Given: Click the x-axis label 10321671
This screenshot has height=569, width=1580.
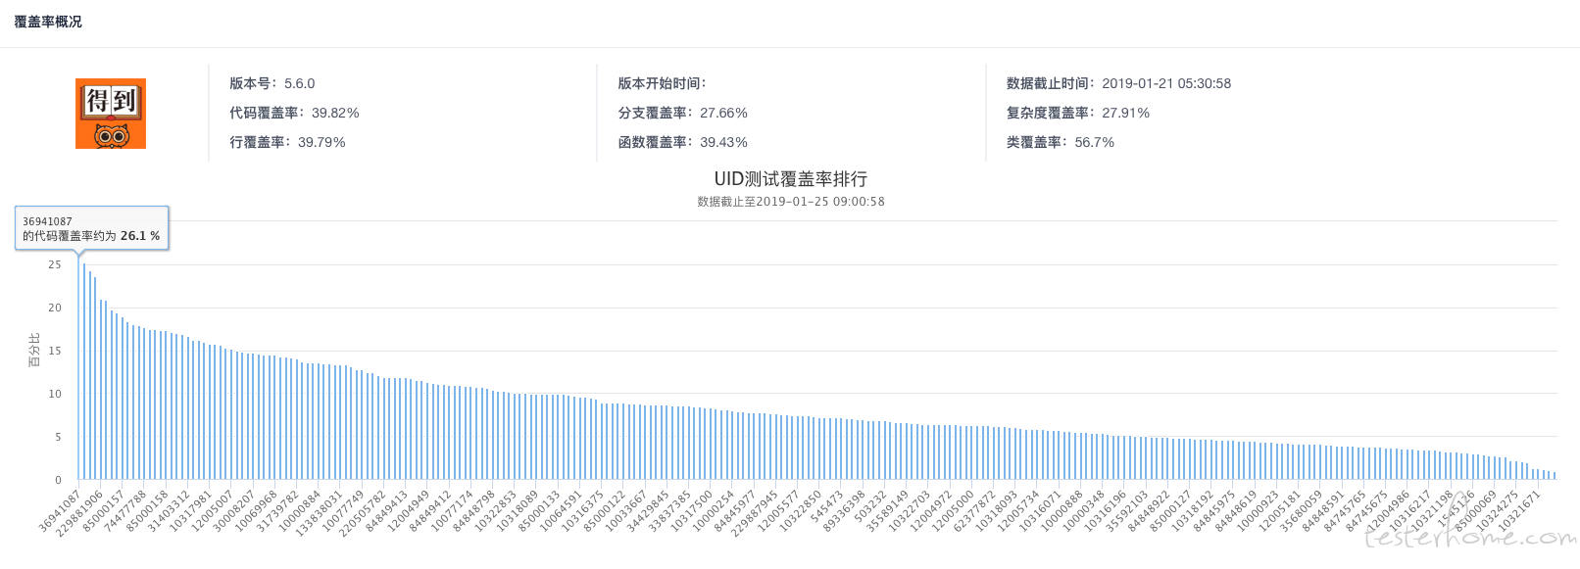Looking at the screenshot, I should pyautogui.click(x=1519, y=510).
